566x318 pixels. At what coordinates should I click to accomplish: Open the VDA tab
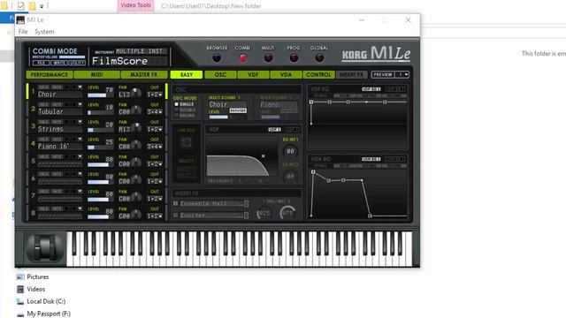(286, 74)
